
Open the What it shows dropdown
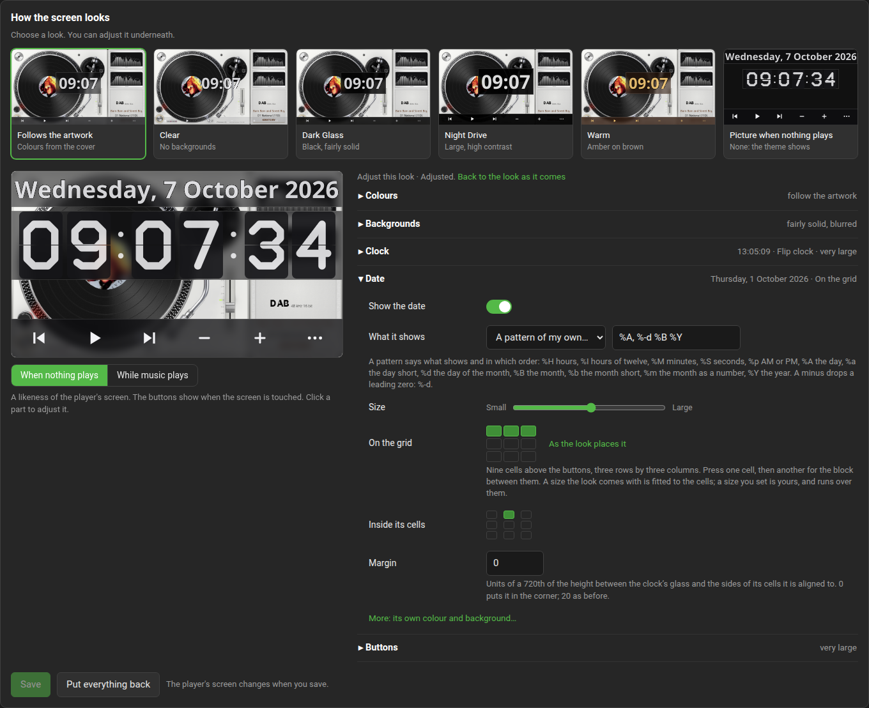pos(546,337)
